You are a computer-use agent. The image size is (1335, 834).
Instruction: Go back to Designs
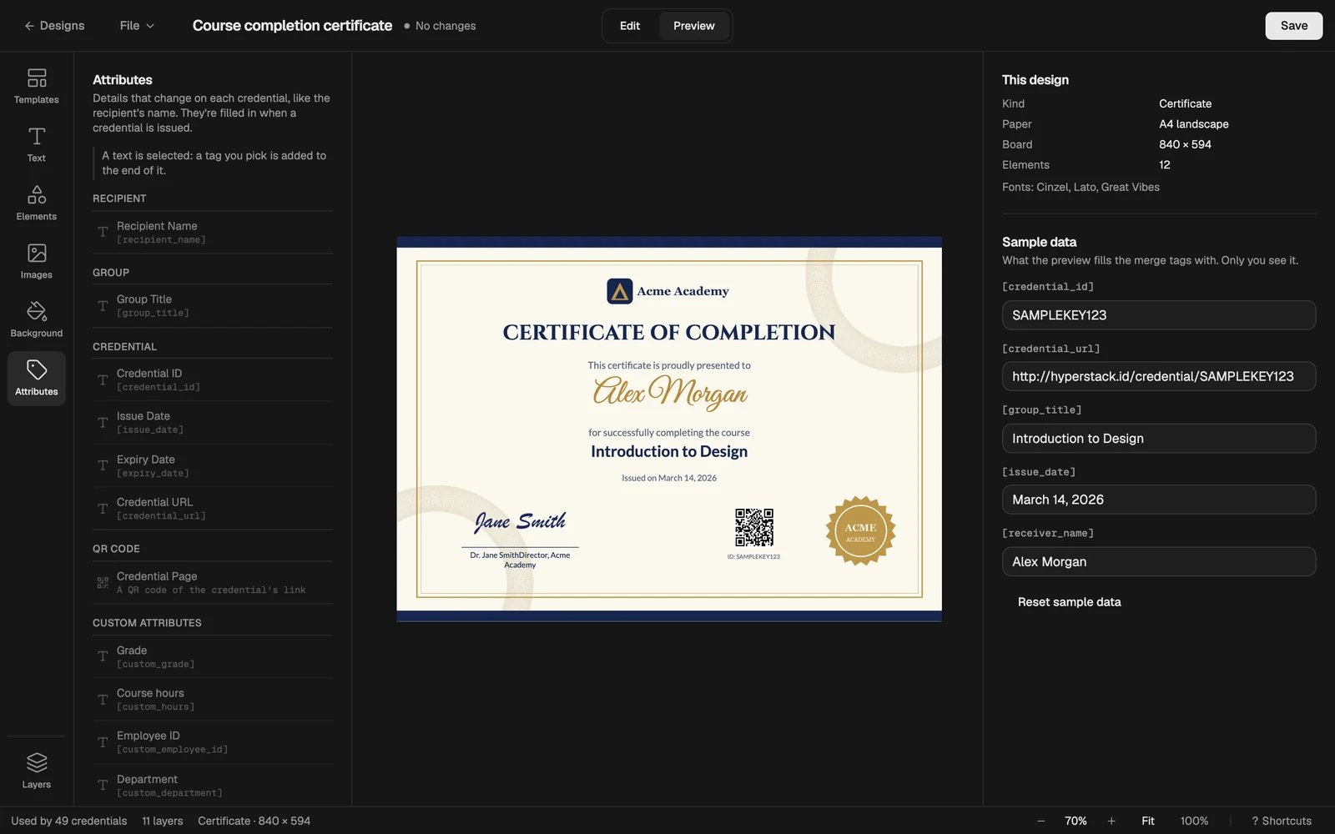(54, 26)
